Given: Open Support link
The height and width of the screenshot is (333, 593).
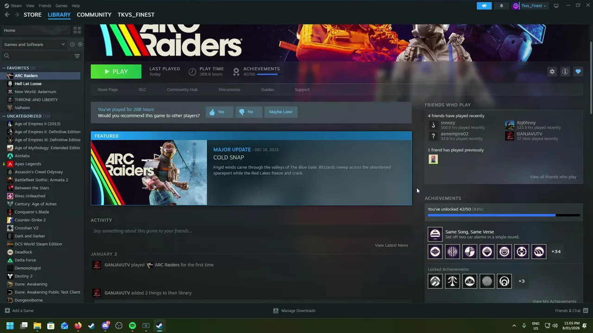Looking at the screenshot, I should click(302, 90).
